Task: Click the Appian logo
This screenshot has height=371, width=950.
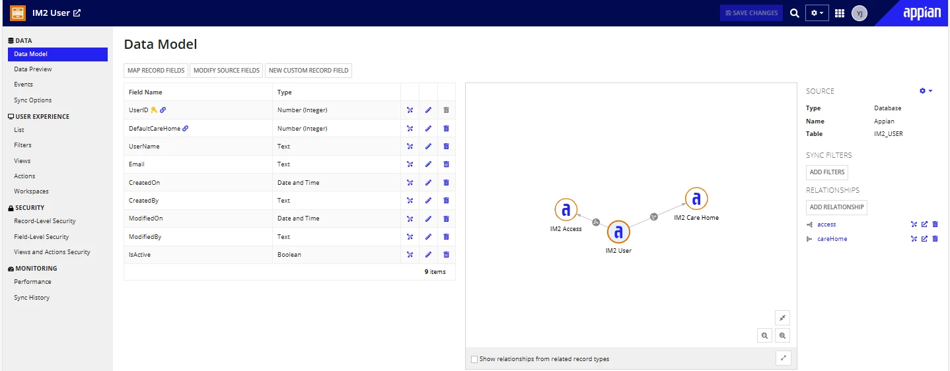Action: click(922, 13)
